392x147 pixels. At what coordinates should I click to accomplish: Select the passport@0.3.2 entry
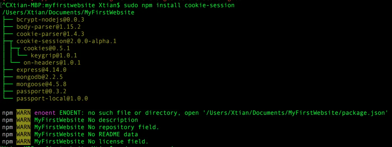(x=41, y=91)
